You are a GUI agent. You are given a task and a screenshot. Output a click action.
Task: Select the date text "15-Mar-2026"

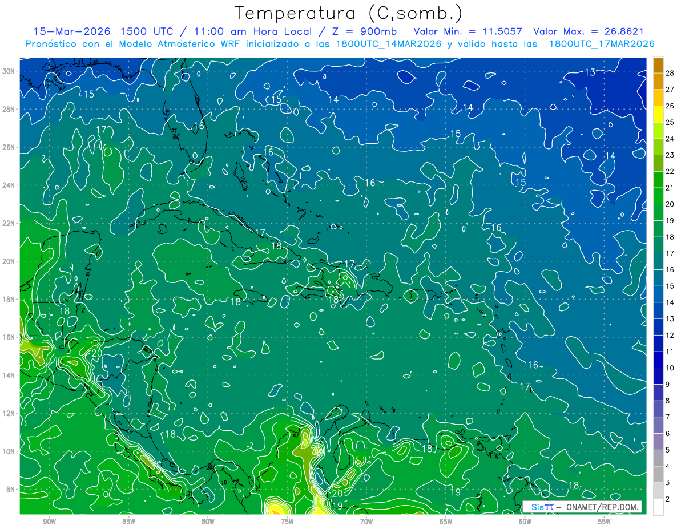[x=71, y=31]
